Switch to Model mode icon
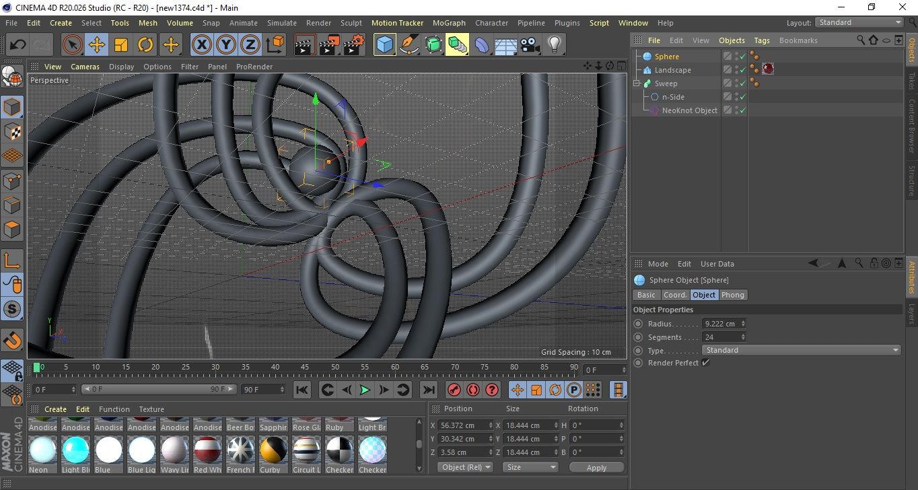The image size is (918, 490). pos(12,107)
